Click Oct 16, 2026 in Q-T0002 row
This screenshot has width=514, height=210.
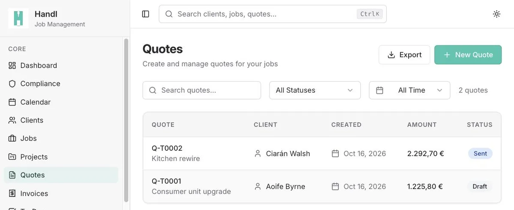pyautogui.click(x=365, y=153)
